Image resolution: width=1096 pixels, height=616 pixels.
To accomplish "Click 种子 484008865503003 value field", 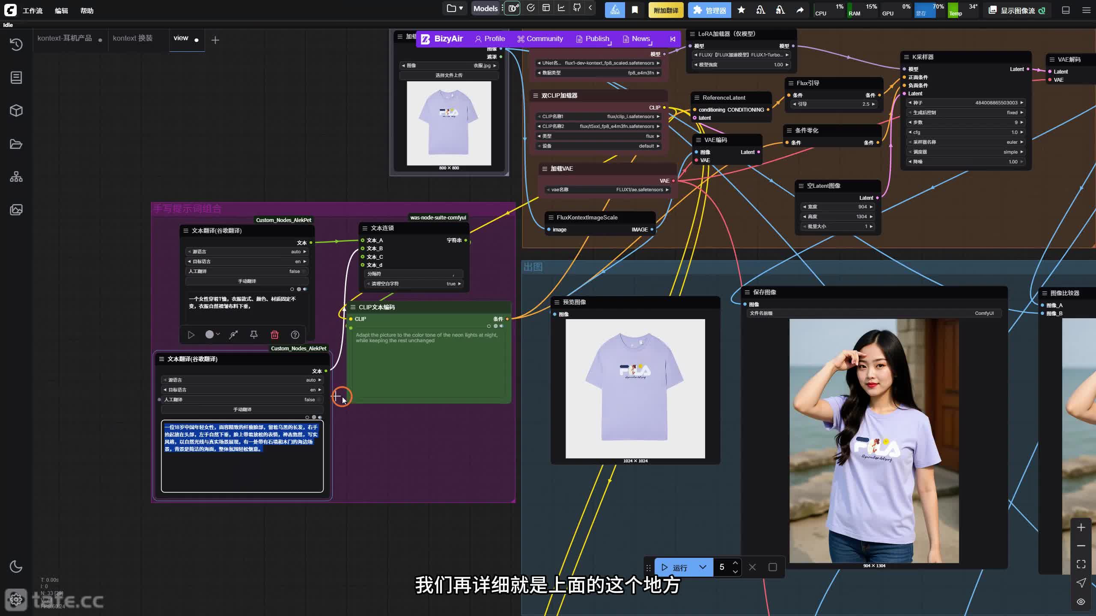I will (x=965, y=103).
